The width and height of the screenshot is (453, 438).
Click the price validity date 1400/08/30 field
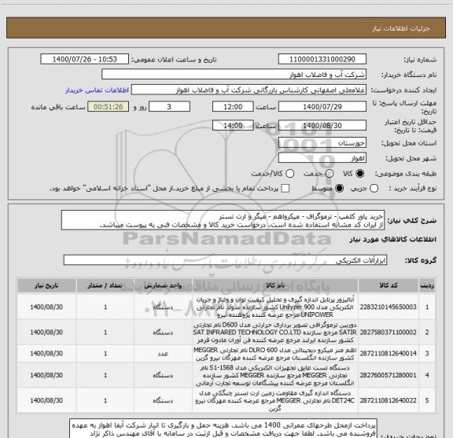coord(322,125)
